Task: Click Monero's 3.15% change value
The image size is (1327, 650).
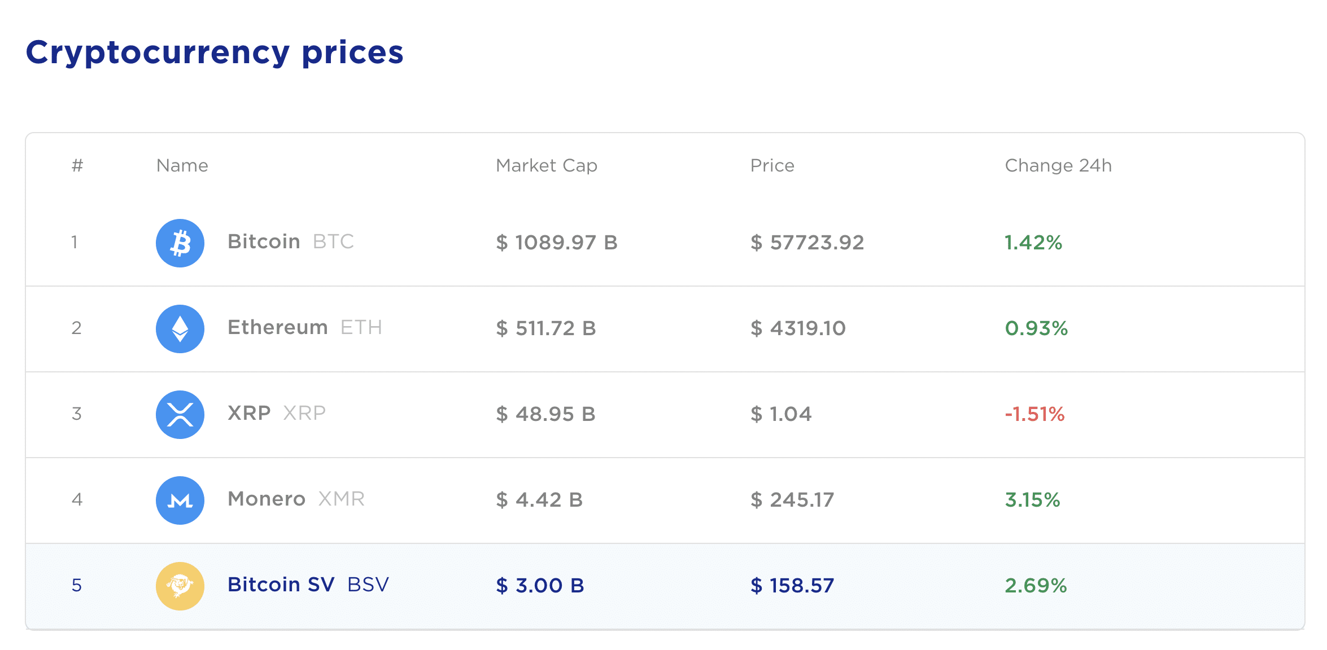Action: click(1032, 500)
